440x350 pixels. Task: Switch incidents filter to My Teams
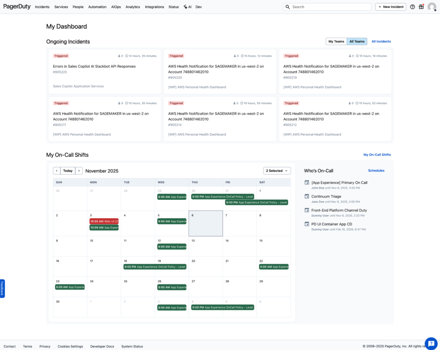[336, 42]
